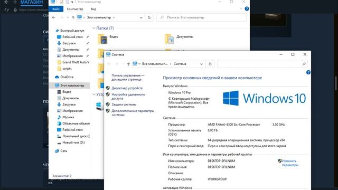
Task: Click the up arrow in System window
Action: pyautogui.click(x=128, y=64)
